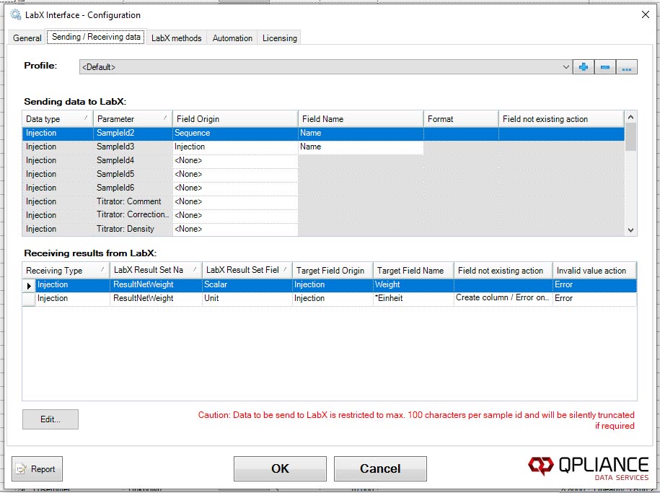Click sending table scrollbar thumb

pyautogui.click(x=630, y=137)
